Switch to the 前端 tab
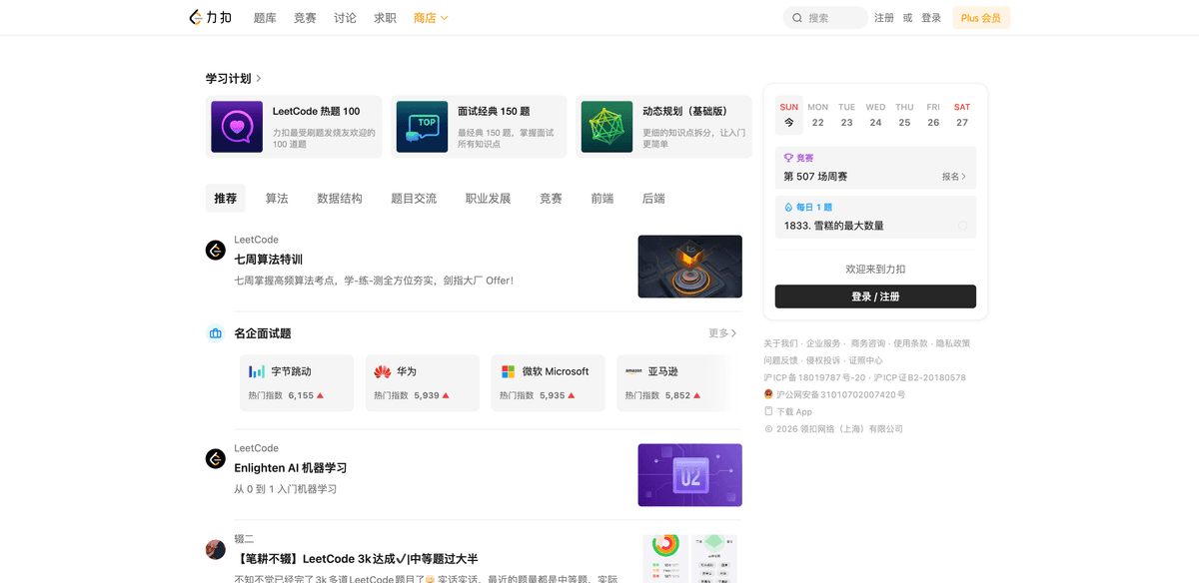Screen dimensions: 1199x583 (x=602, y=199)
